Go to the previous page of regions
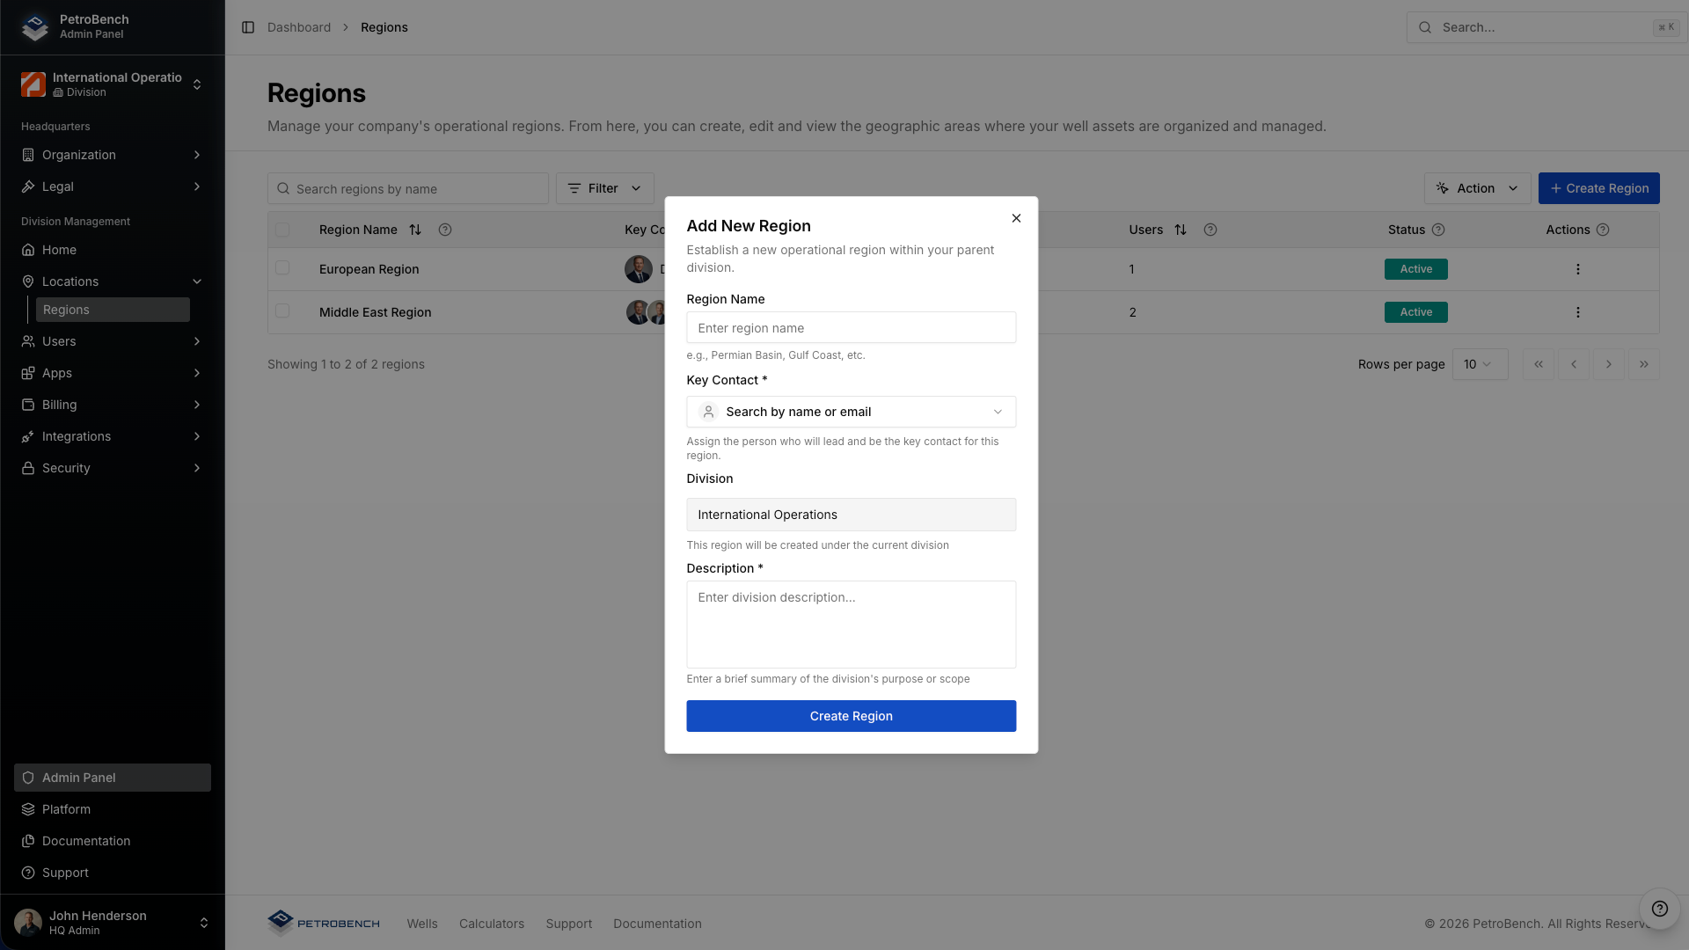This screenshot has width=1689, height=950. pos(1574,364)
